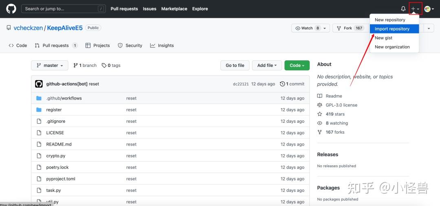Viewport: 440px width, 206px height.
Task: Open the Packages heading link
Action: (x=328, y=188)
